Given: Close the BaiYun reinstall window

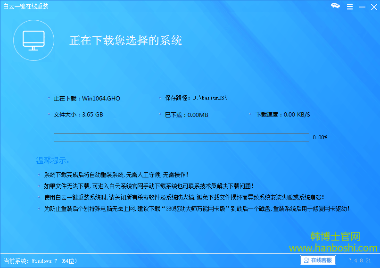Looking at the screenshot, I should tap(372, 7).
